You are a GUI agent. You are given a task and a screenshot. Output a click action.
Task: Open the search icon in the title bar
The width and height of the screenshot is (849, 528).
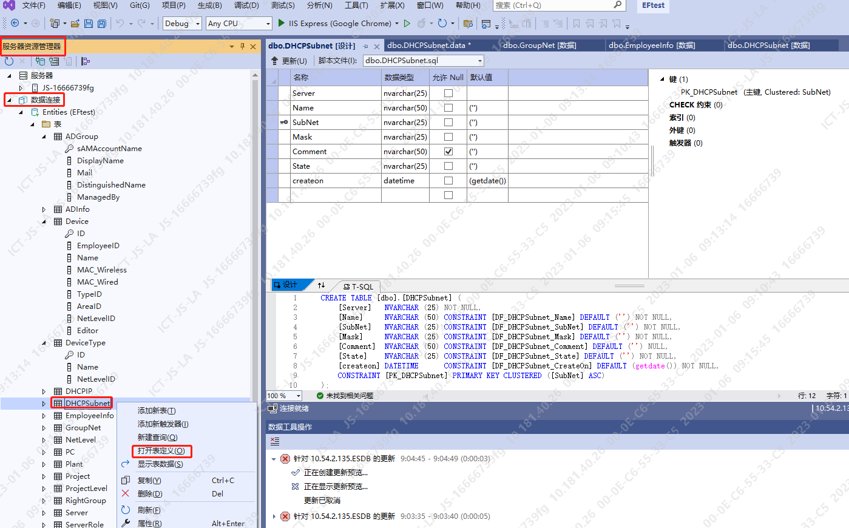tap(618, 5)
